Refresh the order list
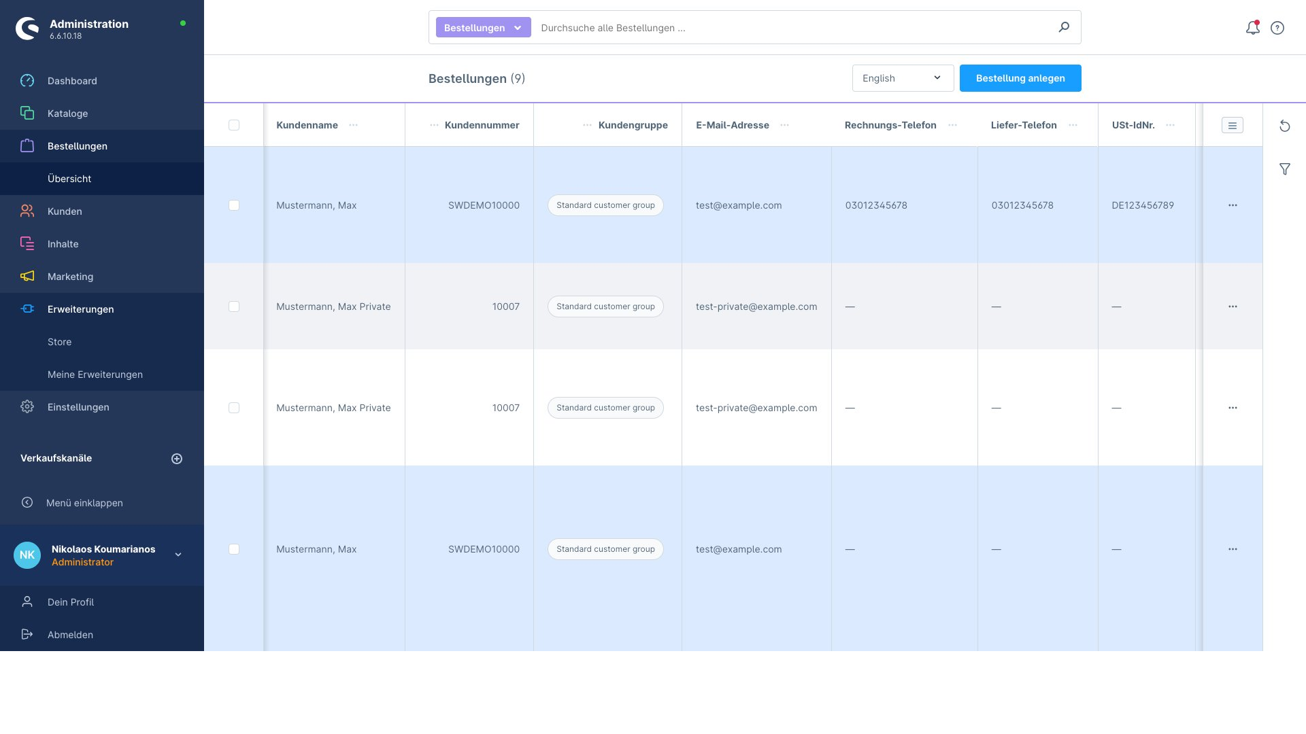Screen dimensions: 1306x734 1285,126
